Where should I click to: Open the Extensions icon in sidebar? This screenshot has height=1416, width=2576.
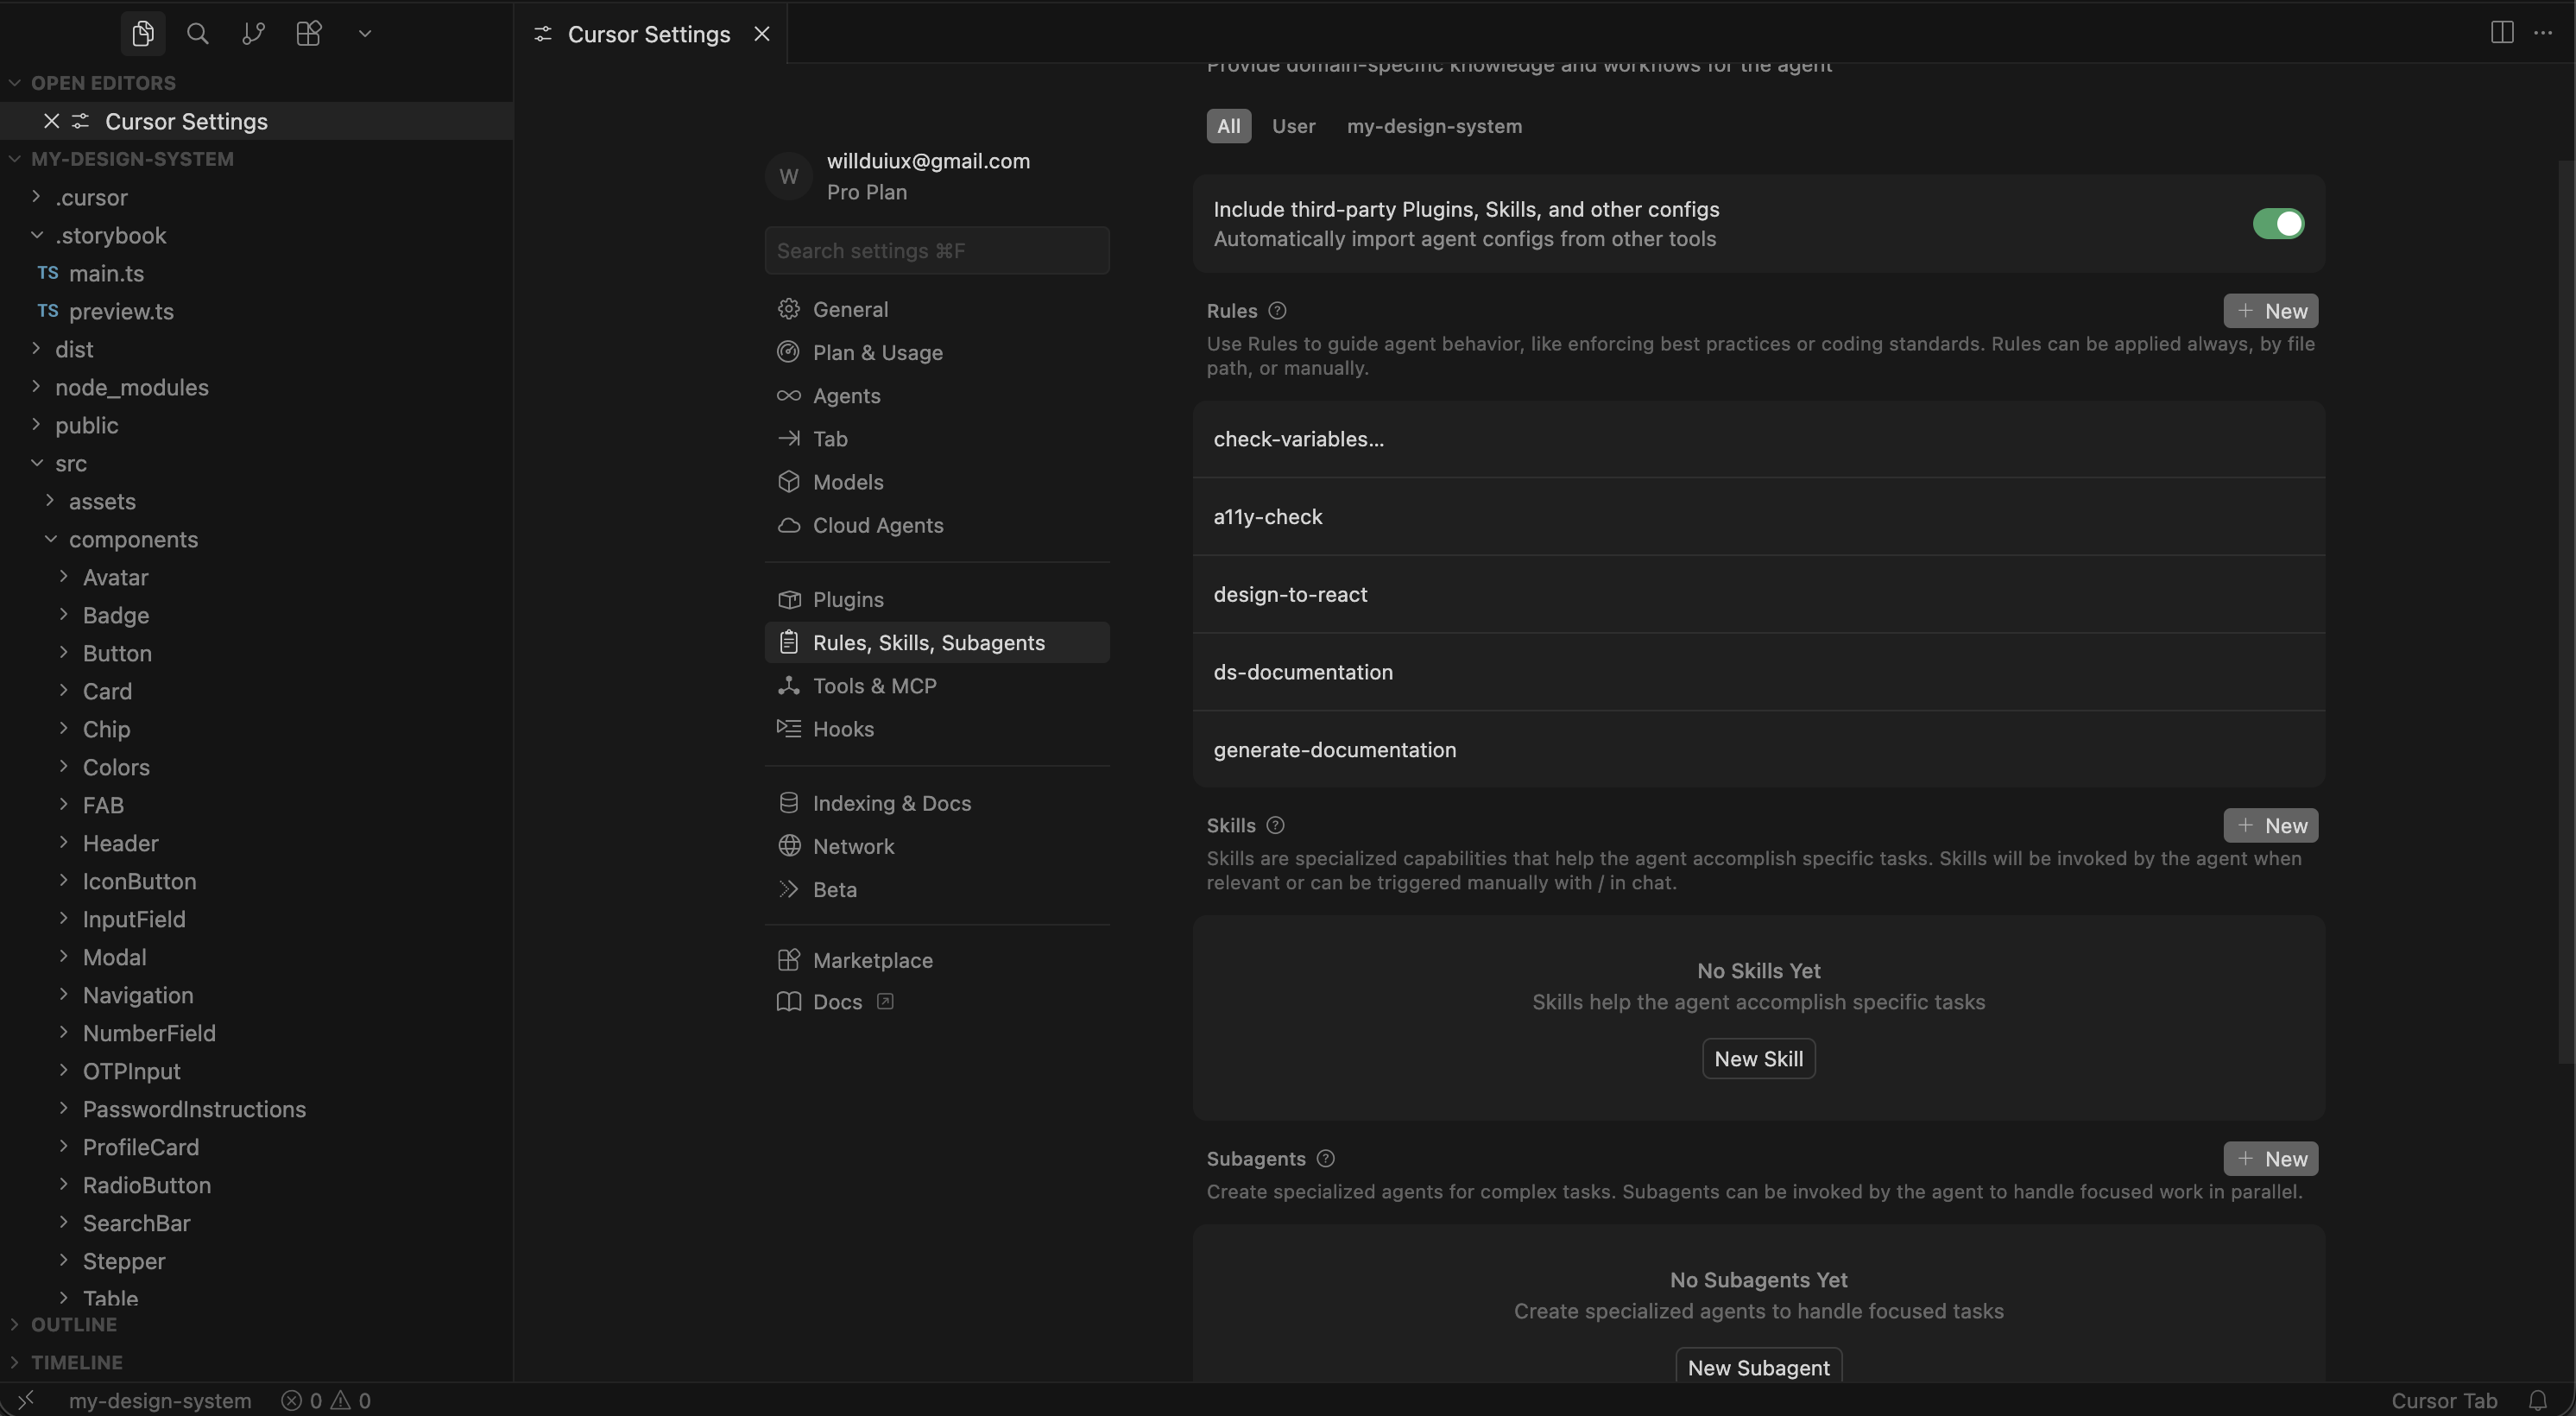pos(309,34)
